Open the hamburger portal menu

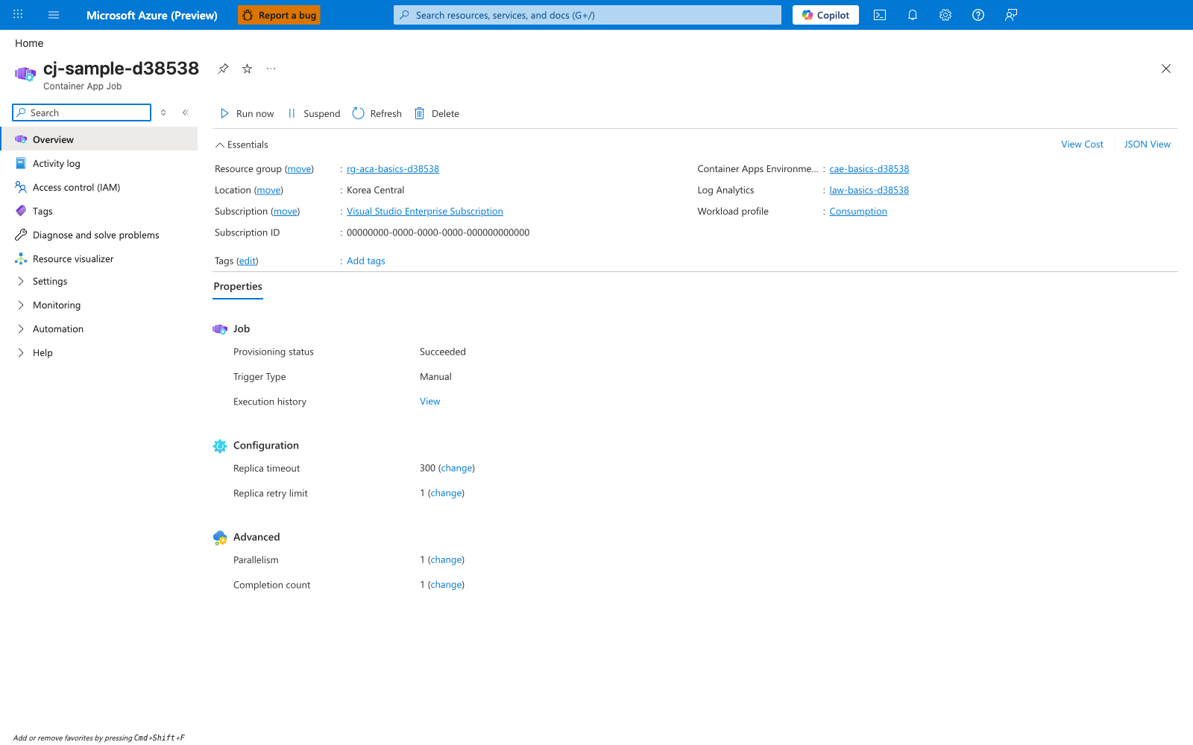point(54,15)
